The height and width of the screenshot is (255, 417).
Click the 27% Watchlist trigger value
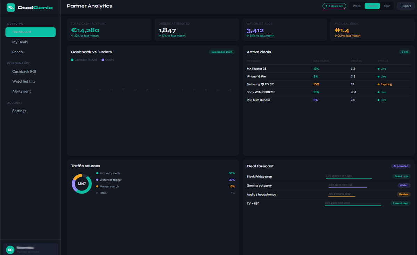click(232, 180)
